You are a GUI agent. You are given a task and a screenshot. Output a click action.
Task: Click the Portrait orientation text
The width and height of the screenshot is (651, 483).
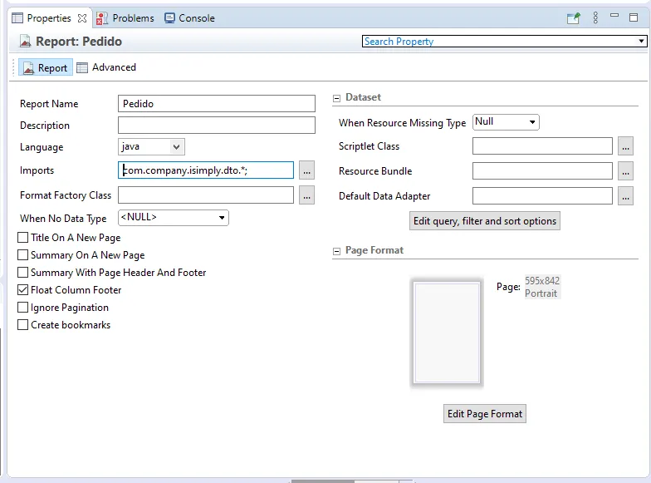click(541, 293)
